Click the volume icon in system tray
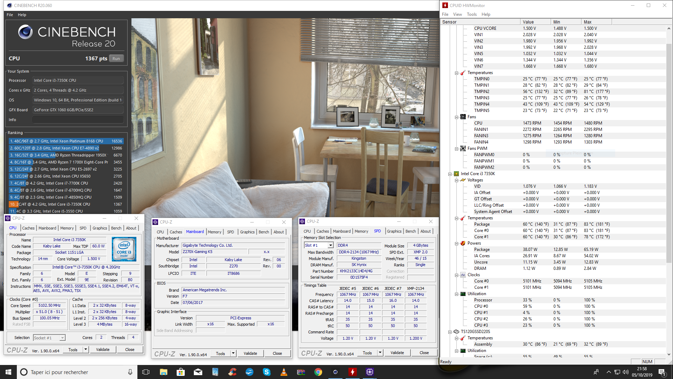Image resolution: width=673 pixels, height=379 pixels. click(625, 372)
